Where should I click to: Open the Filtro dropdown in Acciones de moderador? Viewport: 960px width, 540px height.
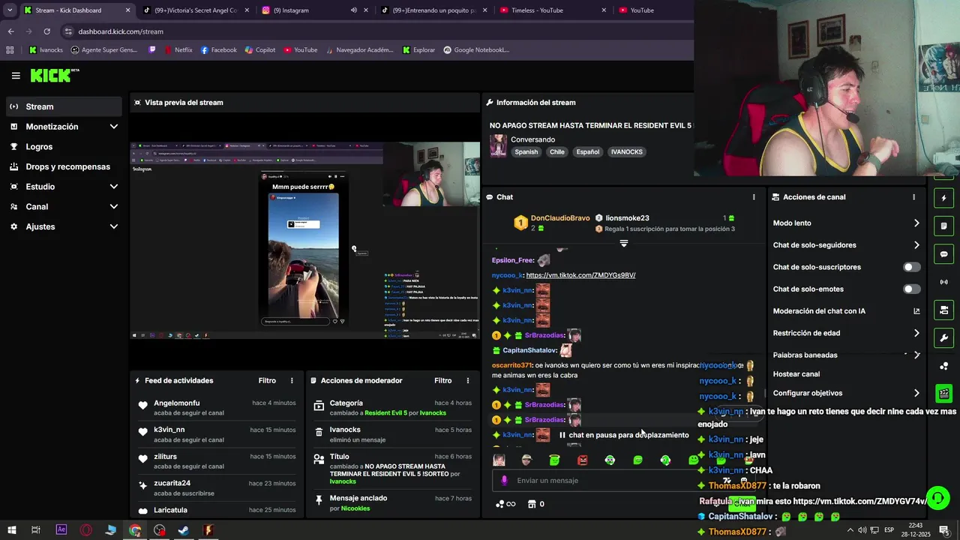(x=442, y=380)
